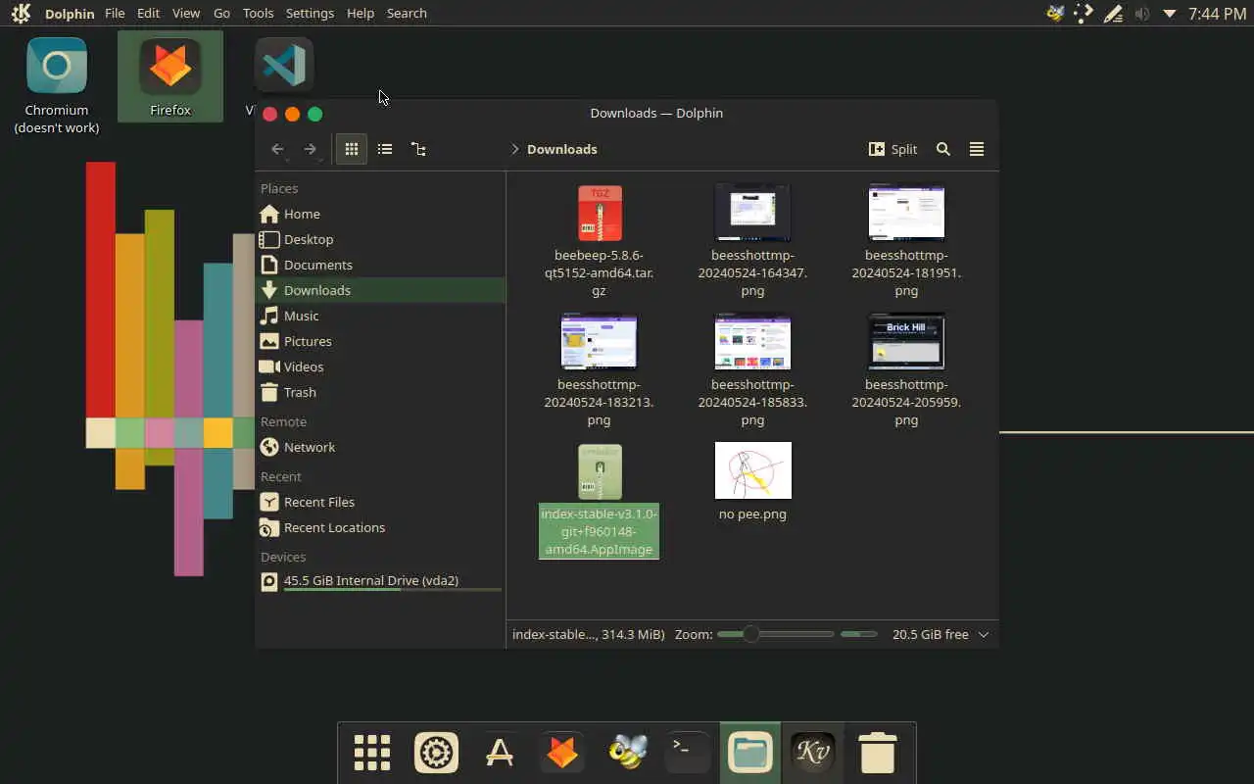Open the View menu
The height and width of the screenshot is (784, 1254).
pos(185,13)
